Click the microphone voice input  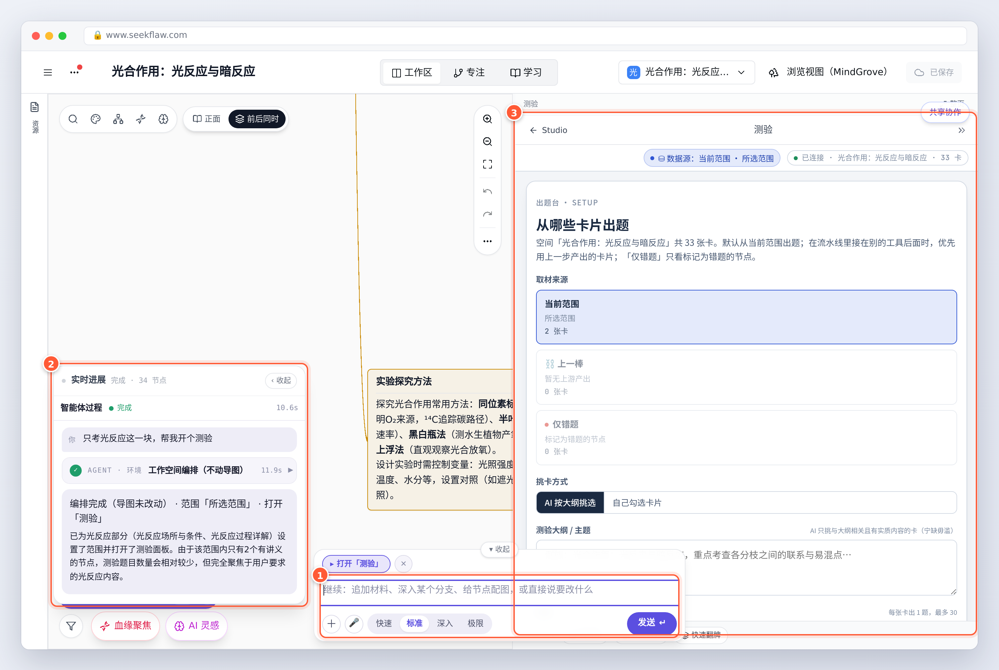tap(354, 623)
